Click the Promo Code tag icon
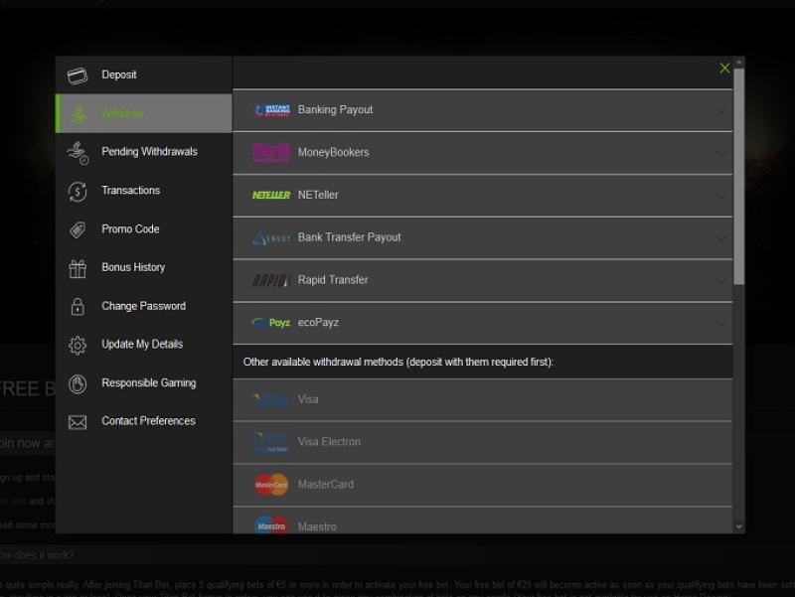 [78, 229]
